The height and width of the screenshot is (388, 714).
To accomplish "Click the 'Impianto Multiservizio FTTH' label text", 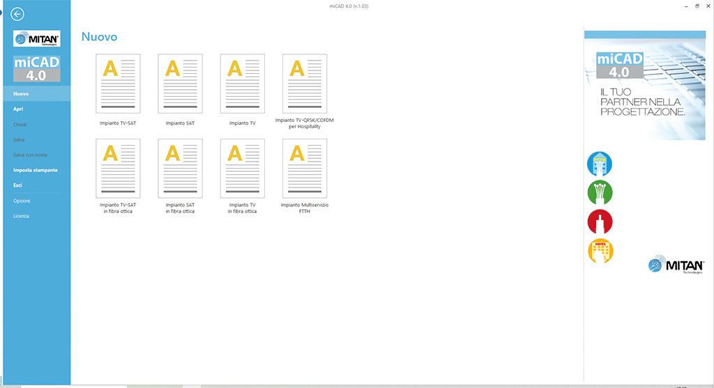I will point(305,208).
